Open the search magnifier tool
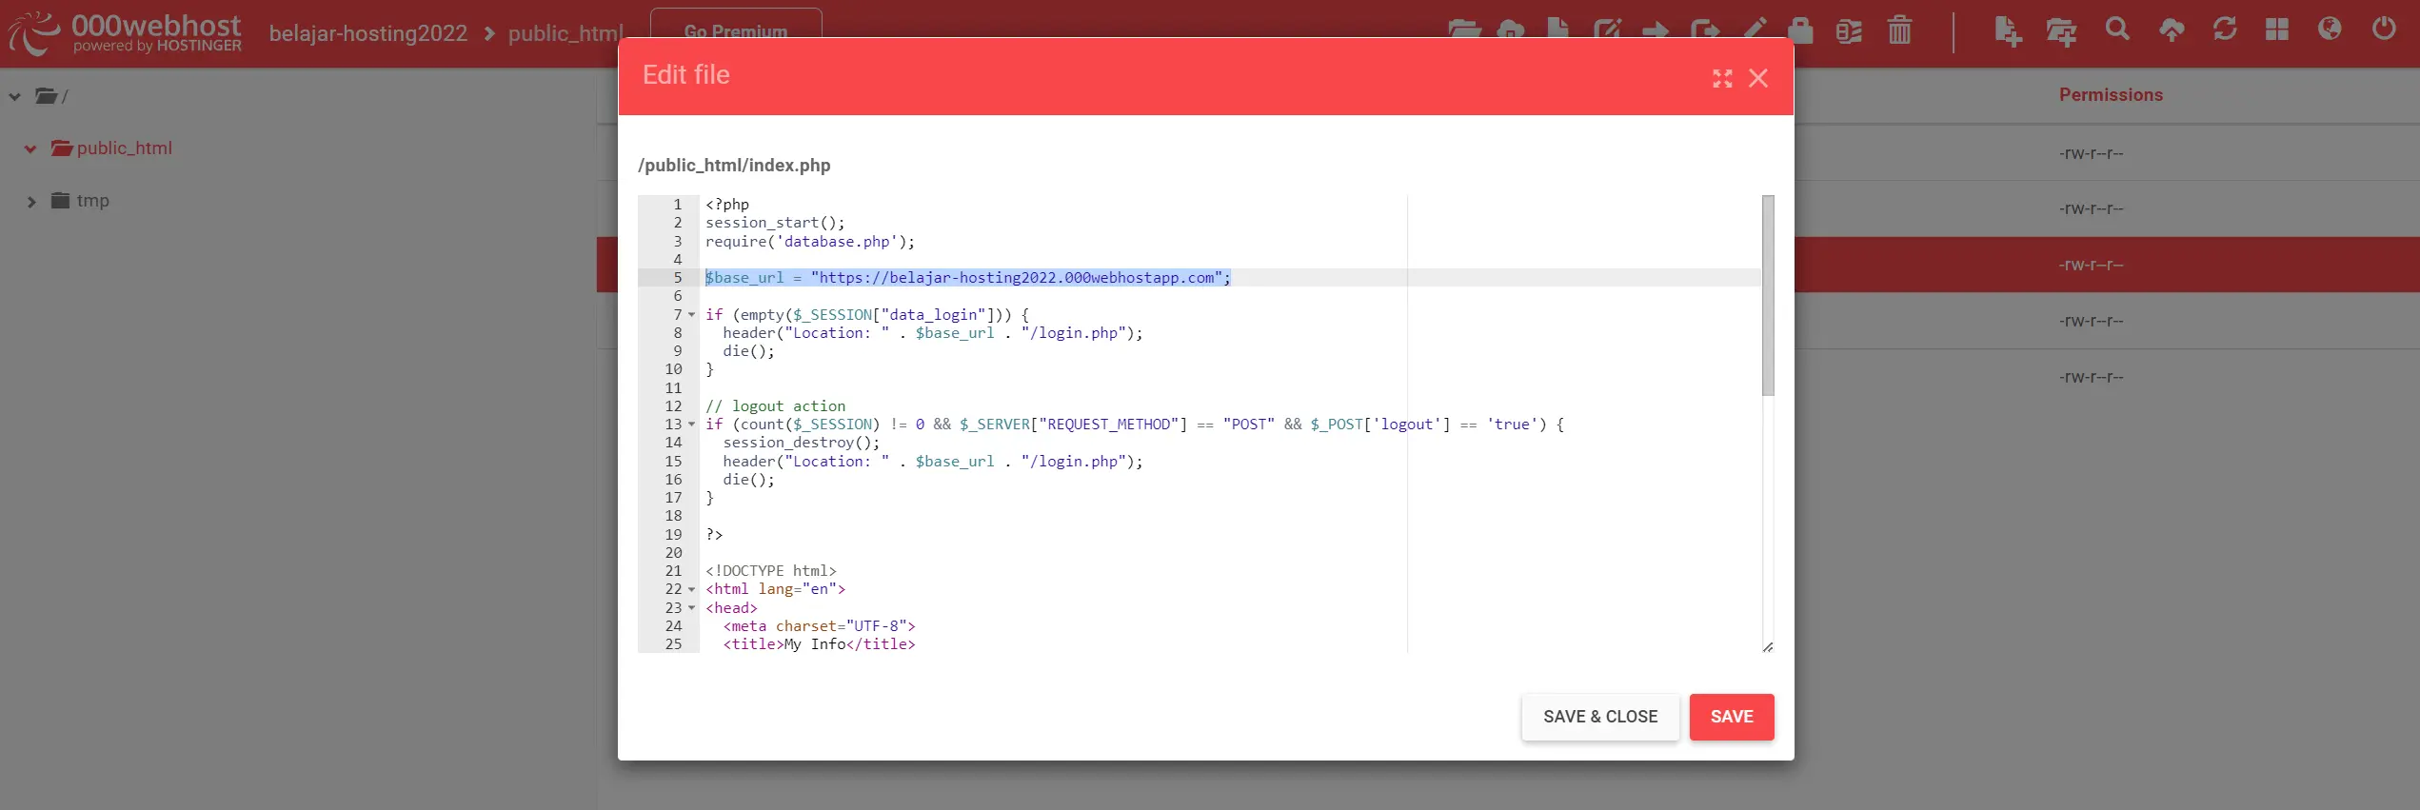 2117,29
